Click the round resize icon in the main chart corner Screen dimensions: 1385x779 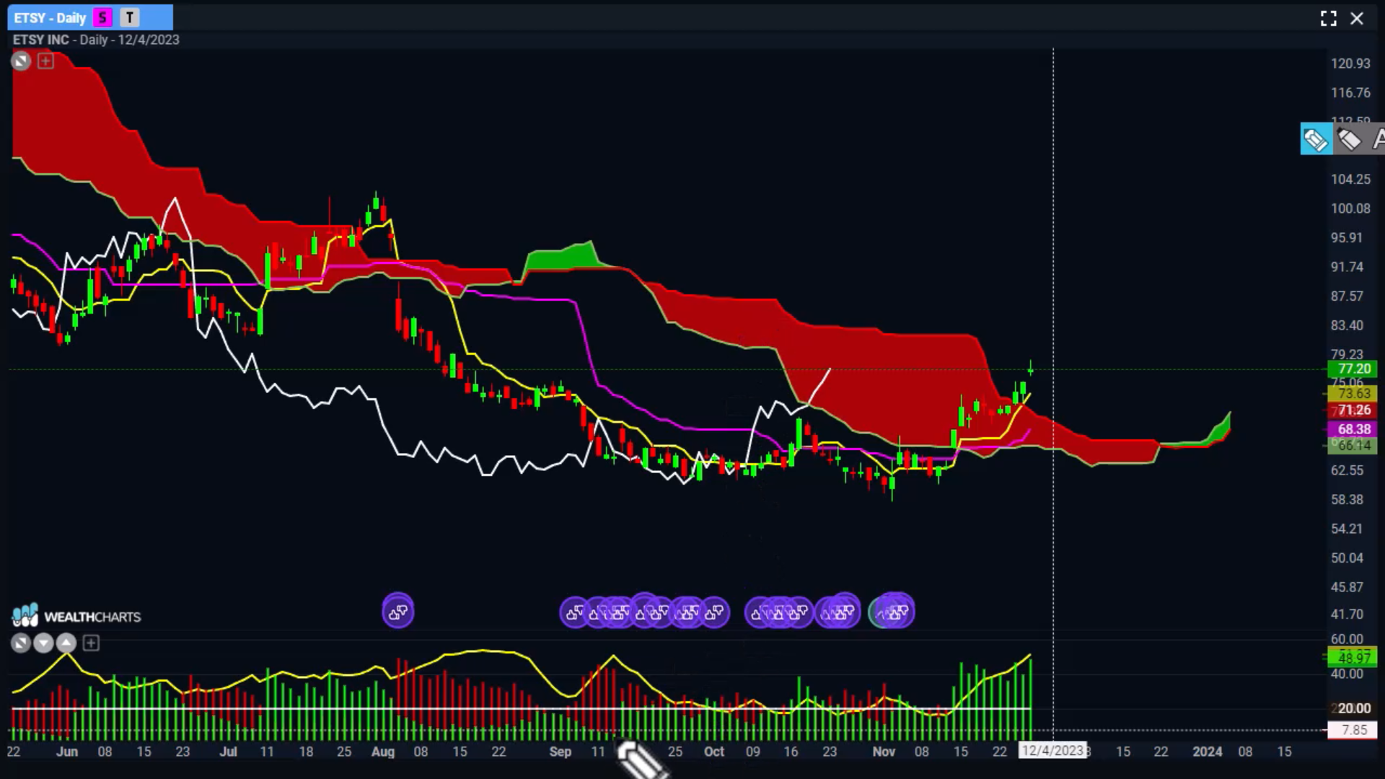(21, 61)
